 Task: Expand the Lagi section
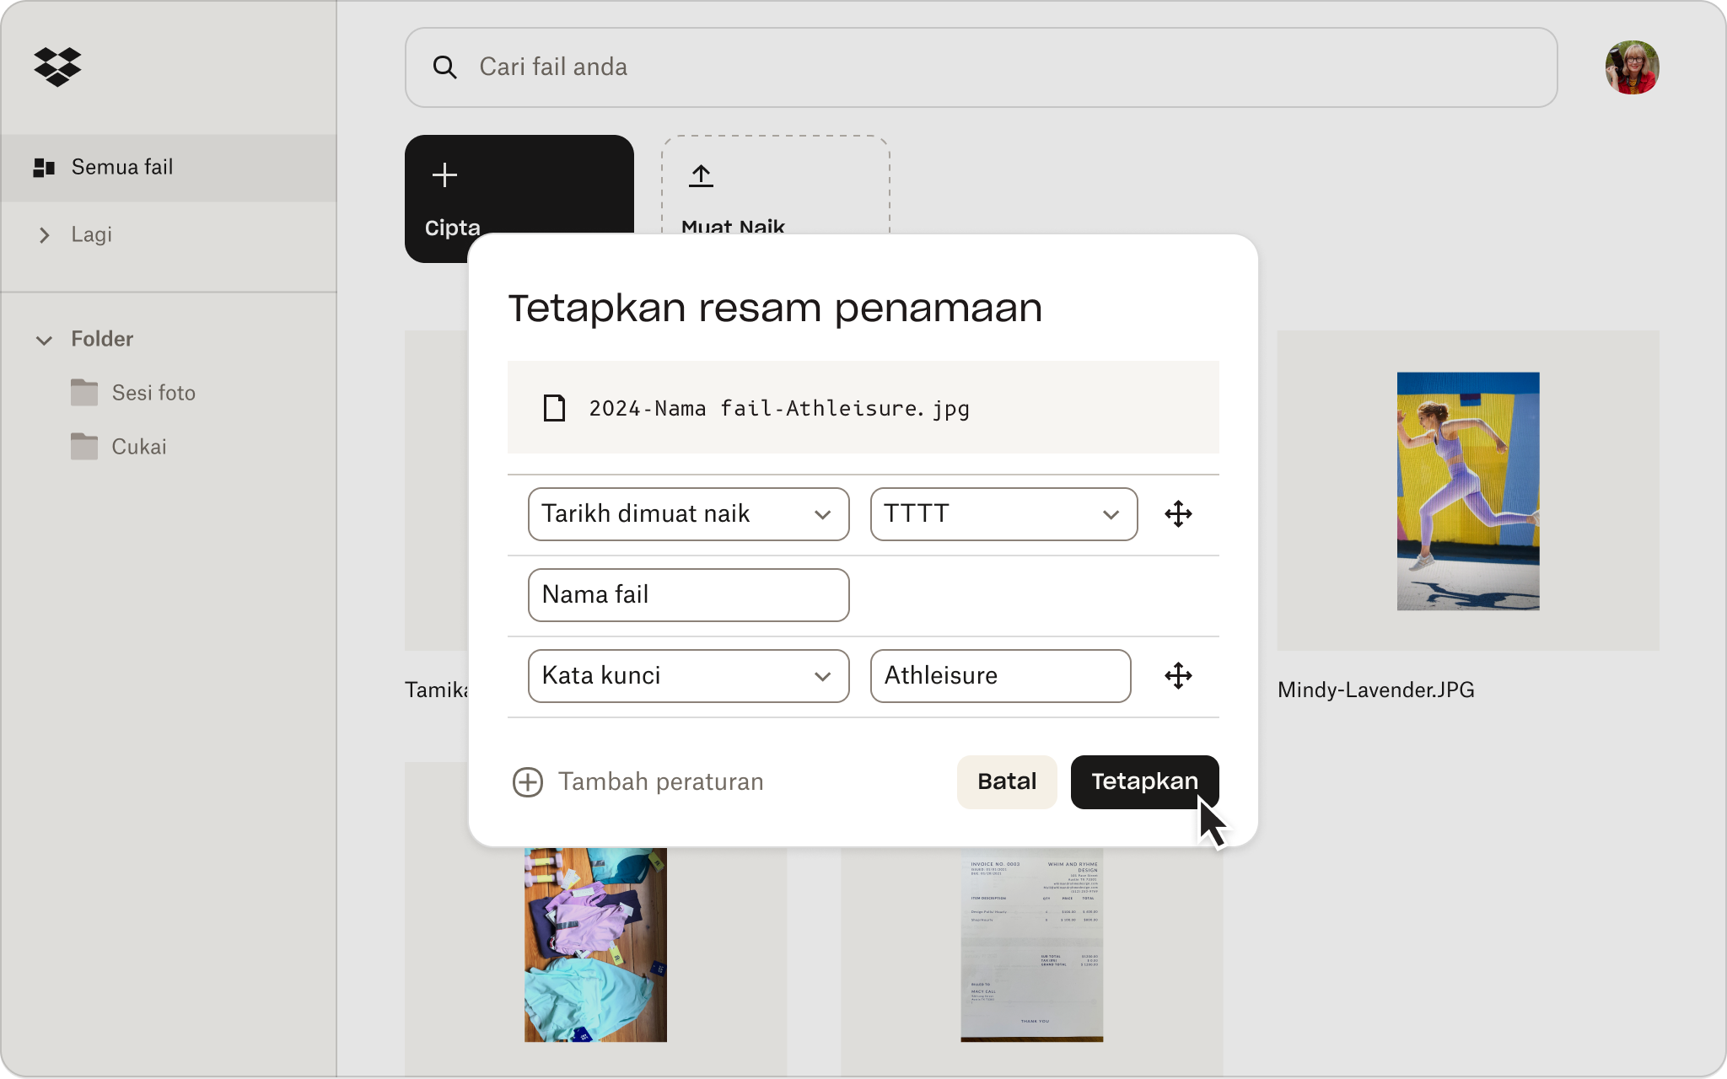point(45,235)
